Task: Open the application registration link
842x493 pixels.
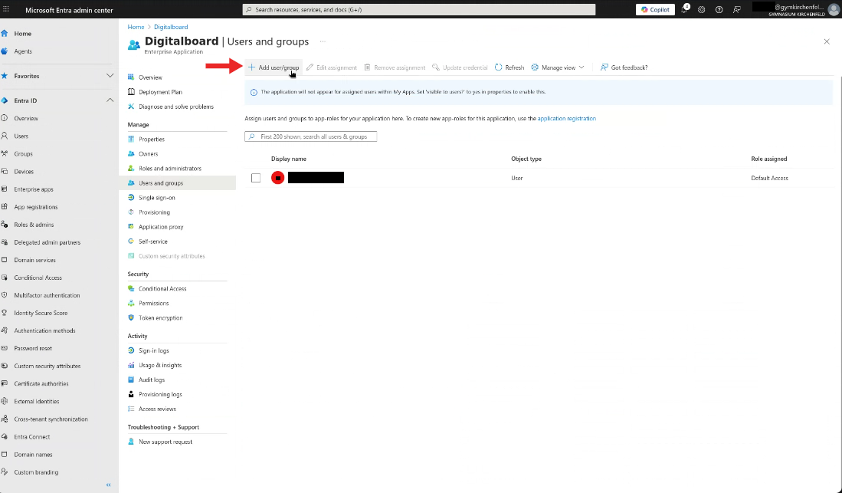Action: 568,118
